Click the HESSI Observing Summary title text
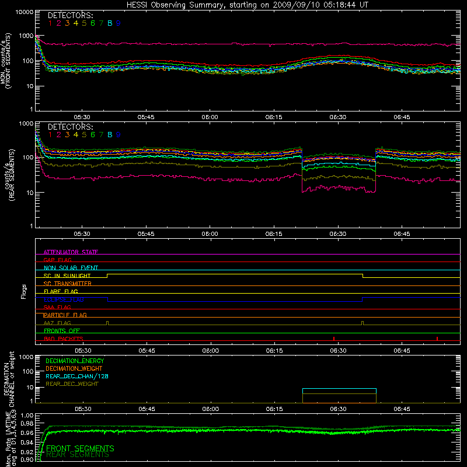Viewport: 467px width, 467px height. [x=247, y=5]
